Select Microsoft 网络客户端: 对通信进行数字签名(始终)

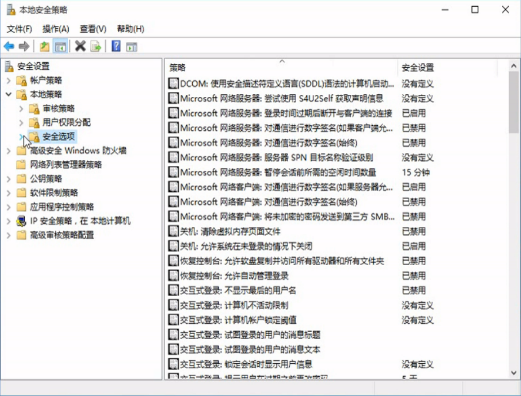click(x=268, y=202)
